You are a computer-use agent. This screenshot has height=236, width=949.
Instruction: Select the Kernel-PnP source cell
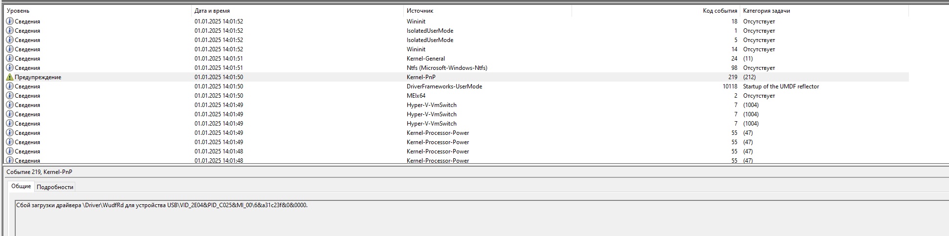coord(421,77)
